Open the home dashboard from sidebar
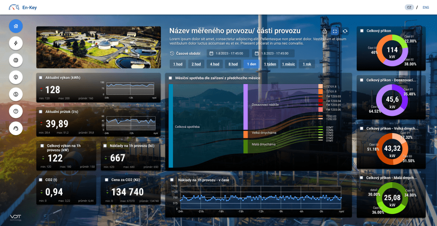Screen dimensions: 437x226 click(x=16, y=26)
